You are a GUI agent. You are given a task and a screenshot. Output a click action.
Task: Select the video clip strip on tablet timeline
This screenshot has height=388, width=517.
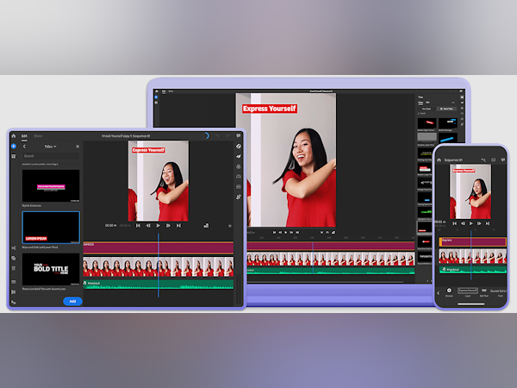coord(159,267)
